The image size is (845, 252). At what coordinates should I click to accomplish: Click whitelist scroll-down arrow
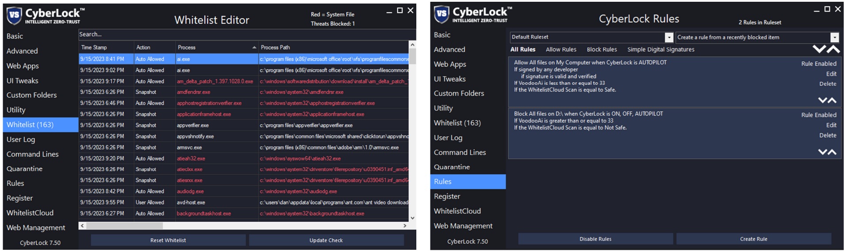pyautogui.click(x=412, y=218)
